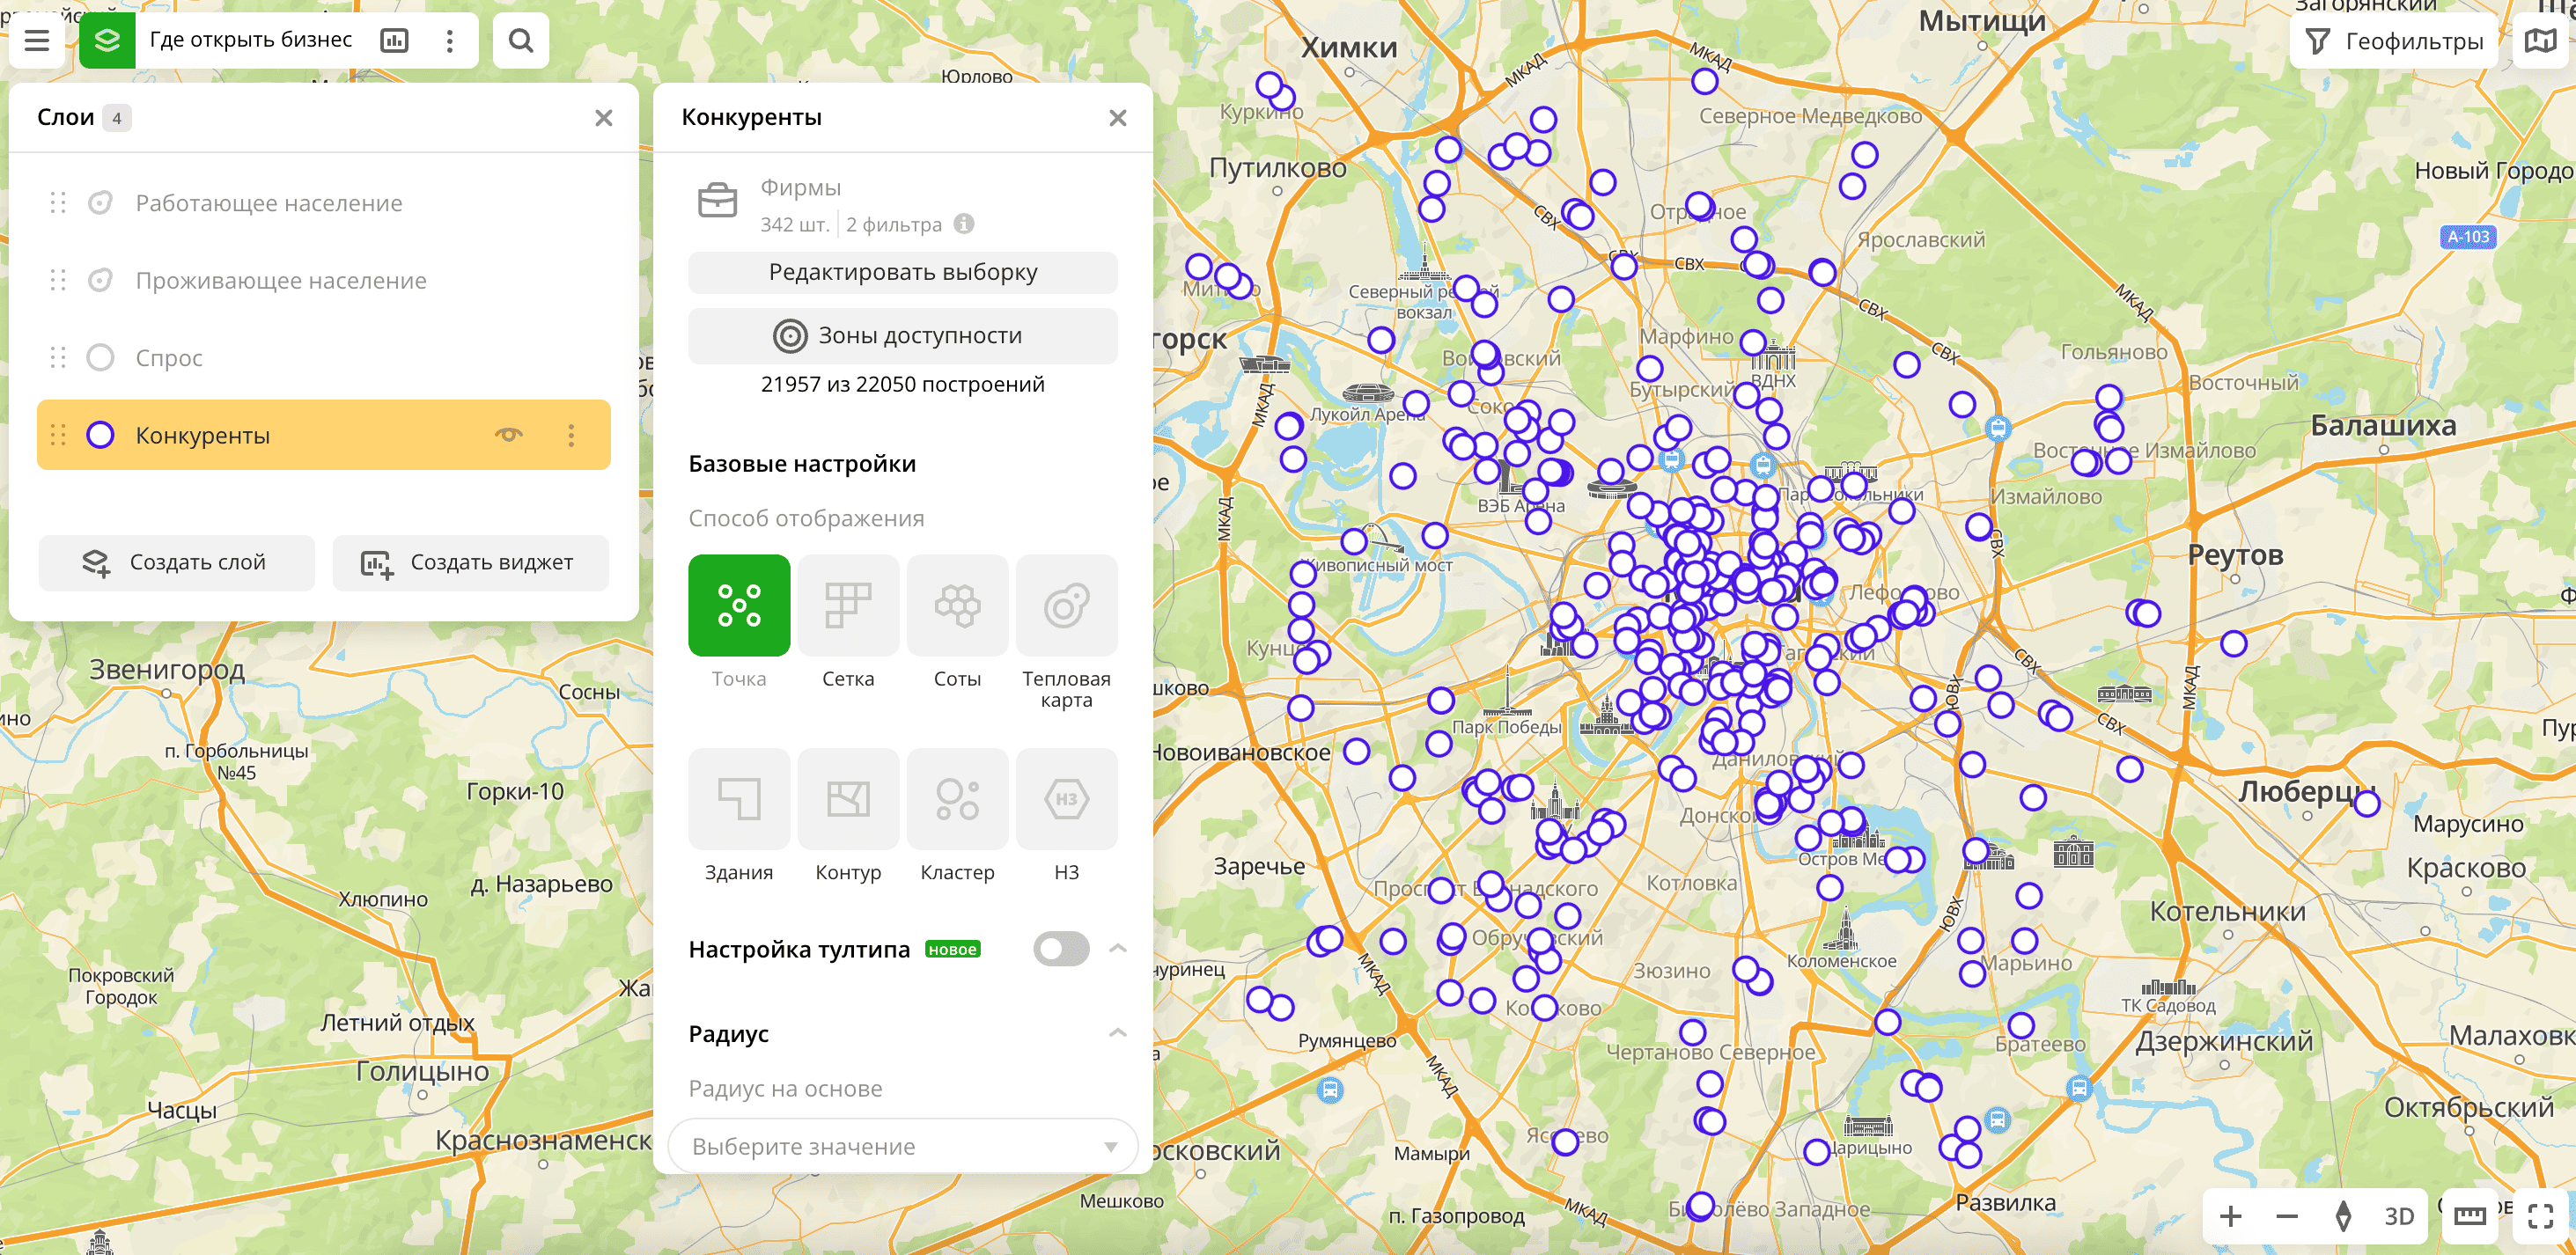2576x1255 pixels.
Task: Click the Звенигород map label
Action: pos(167,668)
